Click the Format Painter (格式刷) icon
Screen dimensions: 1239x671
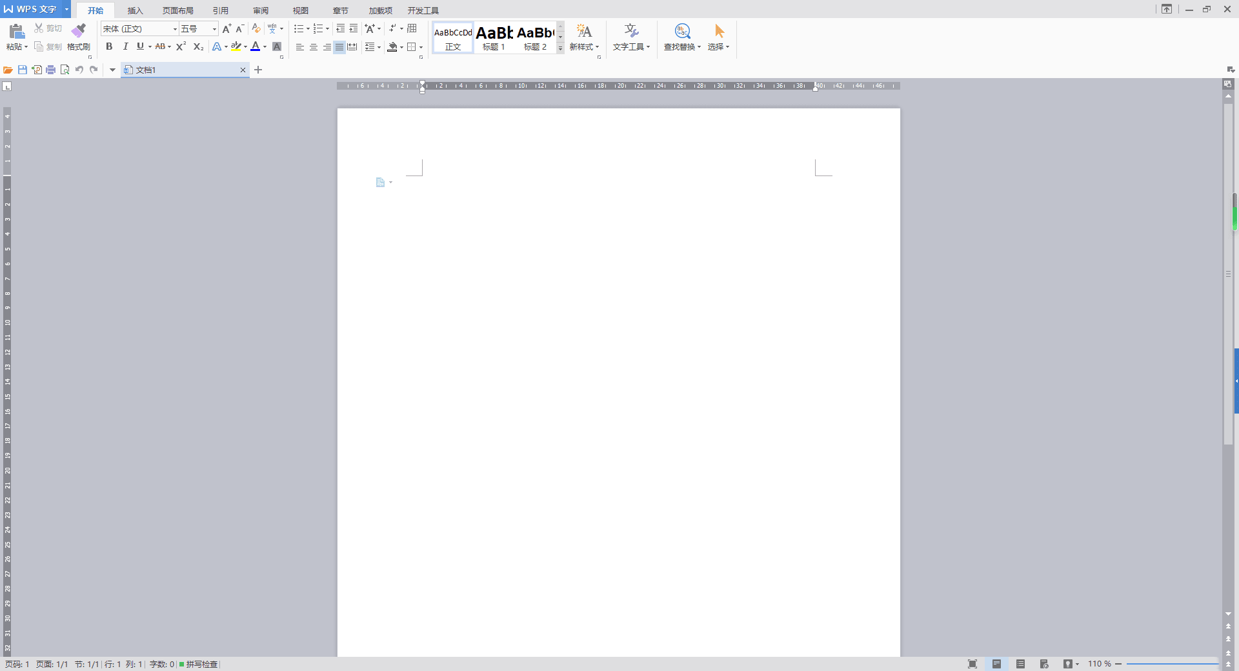(78, 35)
